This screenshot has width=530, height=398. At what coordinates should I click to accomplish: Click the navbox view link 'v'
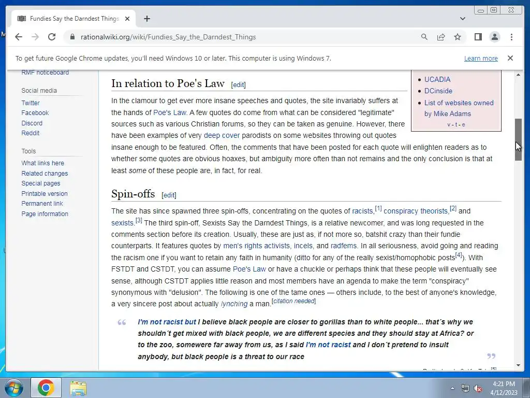[x=449, y=124]
